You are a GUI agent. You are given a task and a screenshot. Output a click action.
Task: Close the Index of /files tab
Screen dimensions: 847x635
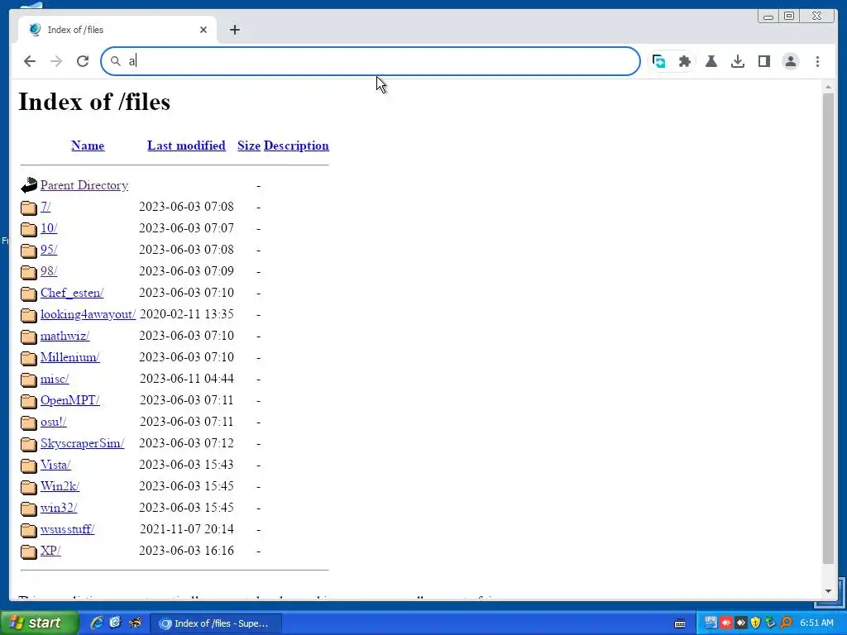click(203, 30)
